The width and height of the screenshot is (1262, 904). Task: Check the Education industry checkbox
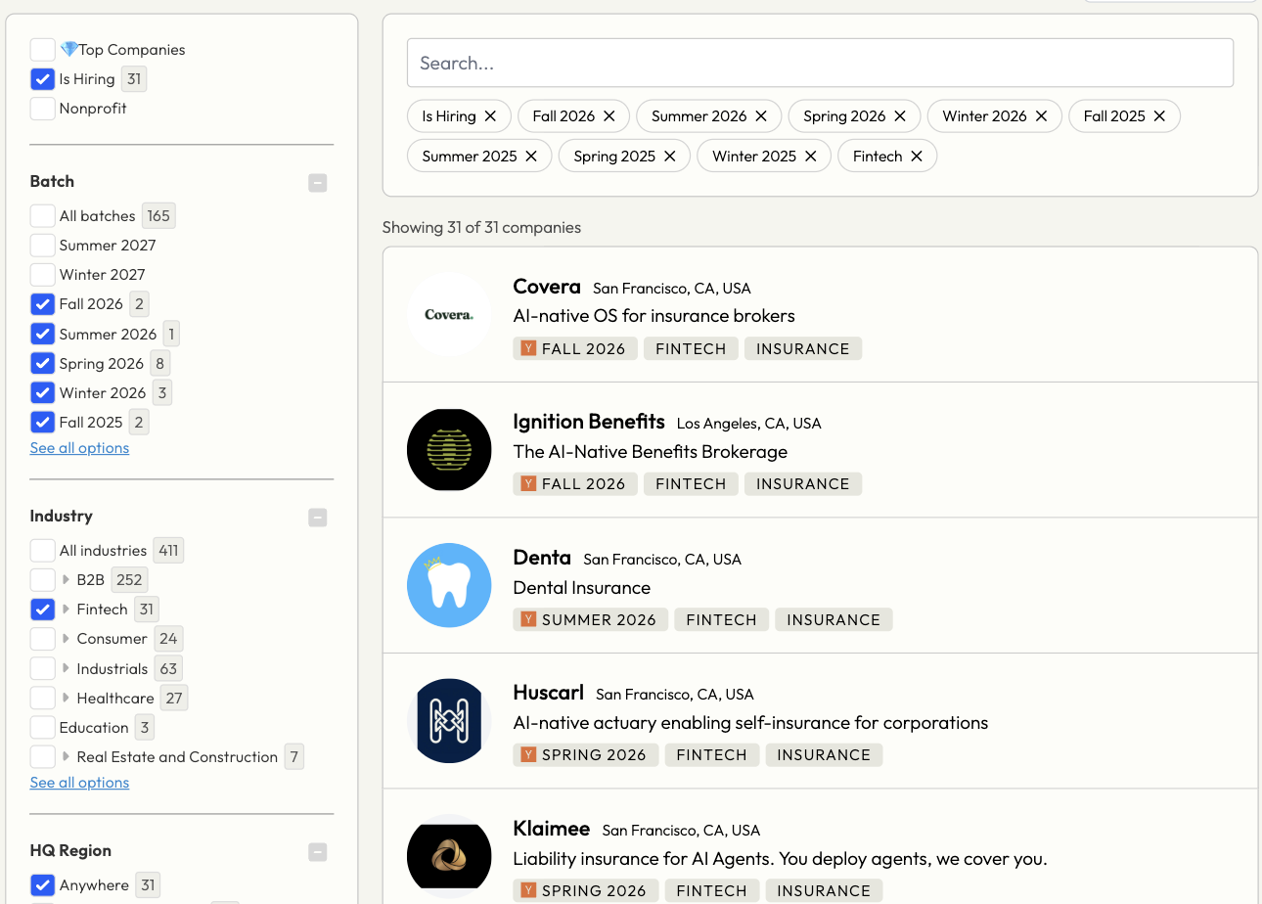click(42, 728)
